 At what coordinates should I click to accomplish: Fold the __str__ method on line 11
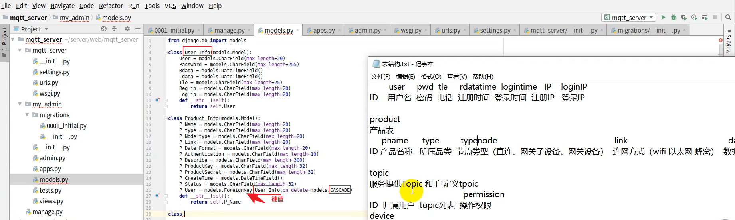pyautogui.click(x=165, y=100)
